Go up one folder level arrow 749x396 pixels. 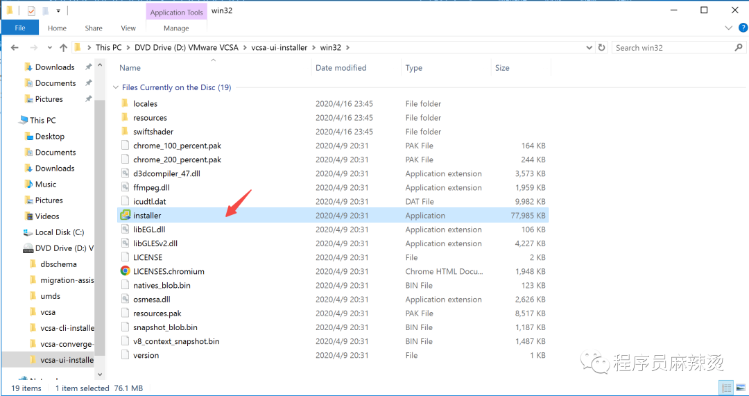point(63,48)
